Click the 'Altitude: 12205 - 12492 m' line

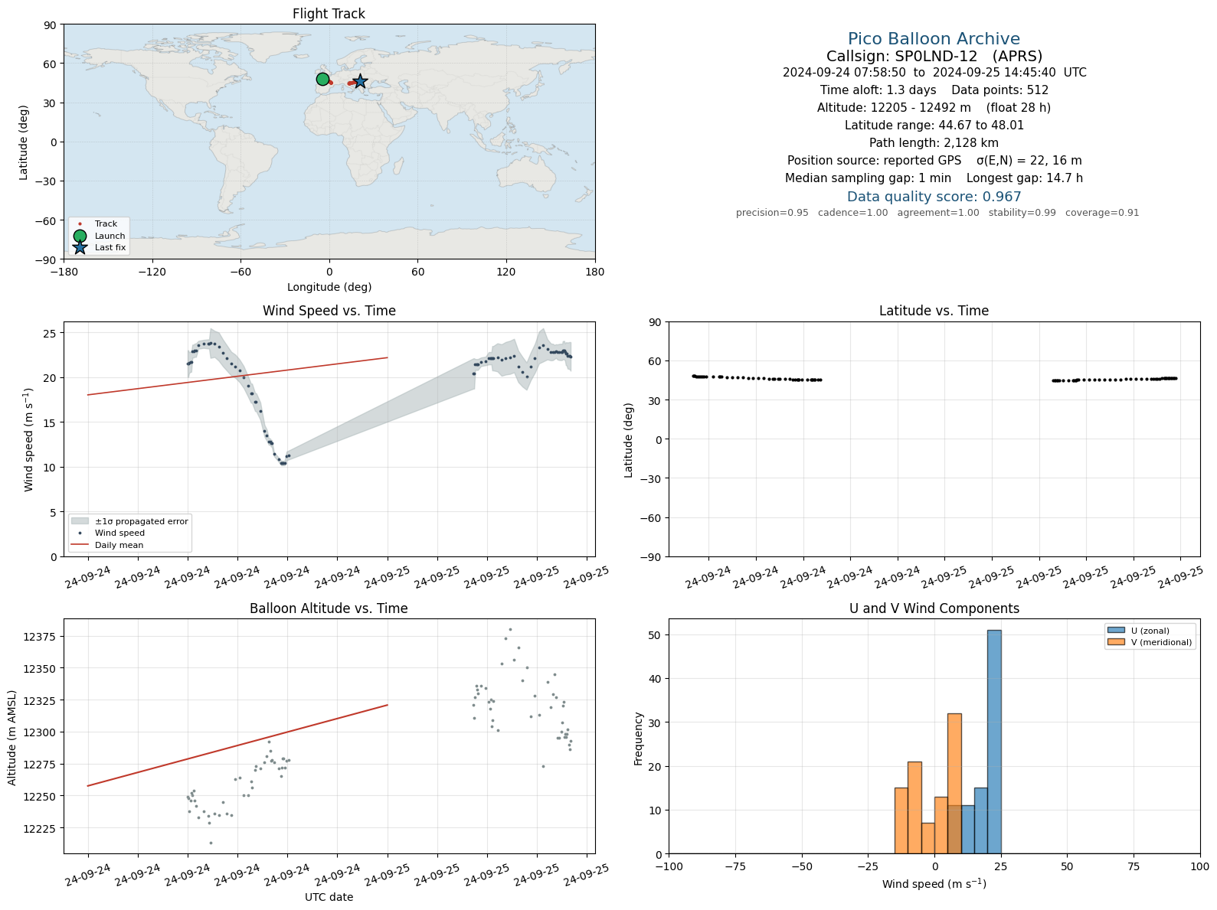(934, 108)
